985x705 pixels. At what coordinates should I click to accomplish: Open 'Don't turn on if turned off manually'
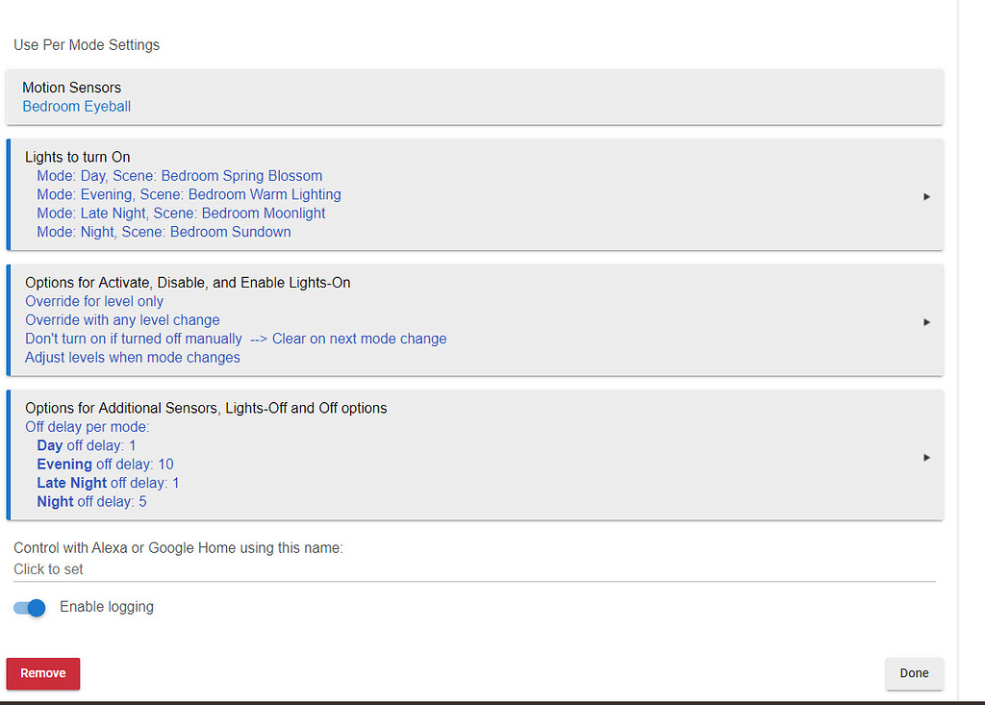tap(134, 339)
